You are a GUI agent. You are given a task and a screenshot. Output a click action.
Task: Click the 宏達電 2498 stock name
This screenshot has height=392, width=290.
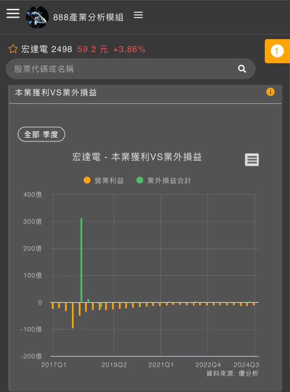(x=47, y=49)
